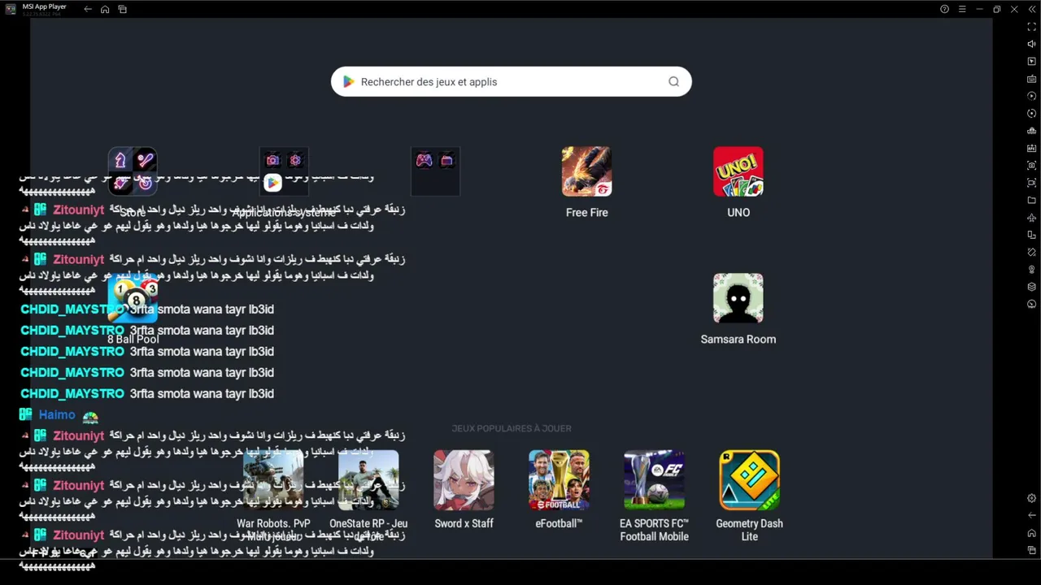This screenshot has width=1041, height=585.
Task: Click the Samsara Room label text
Action: click(x=738, y=339)
